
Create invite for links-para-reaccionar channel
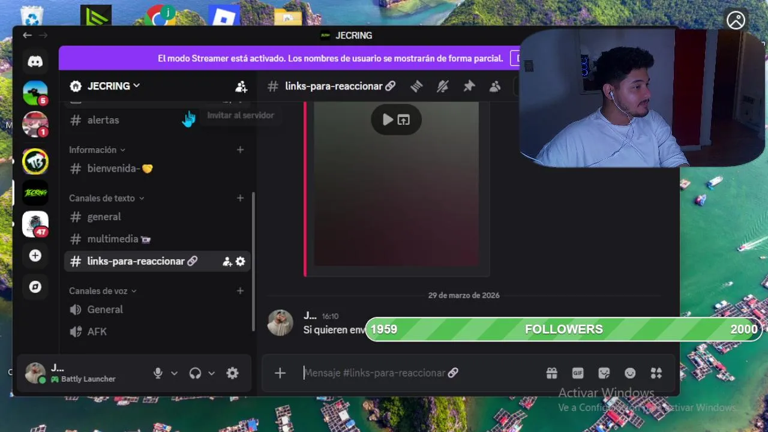point(227,262)
